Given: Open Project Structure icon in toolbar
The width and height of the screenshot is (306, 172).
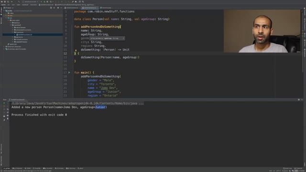Looking at the screenshot, I should pyautogui.click(x=76, y=1).
